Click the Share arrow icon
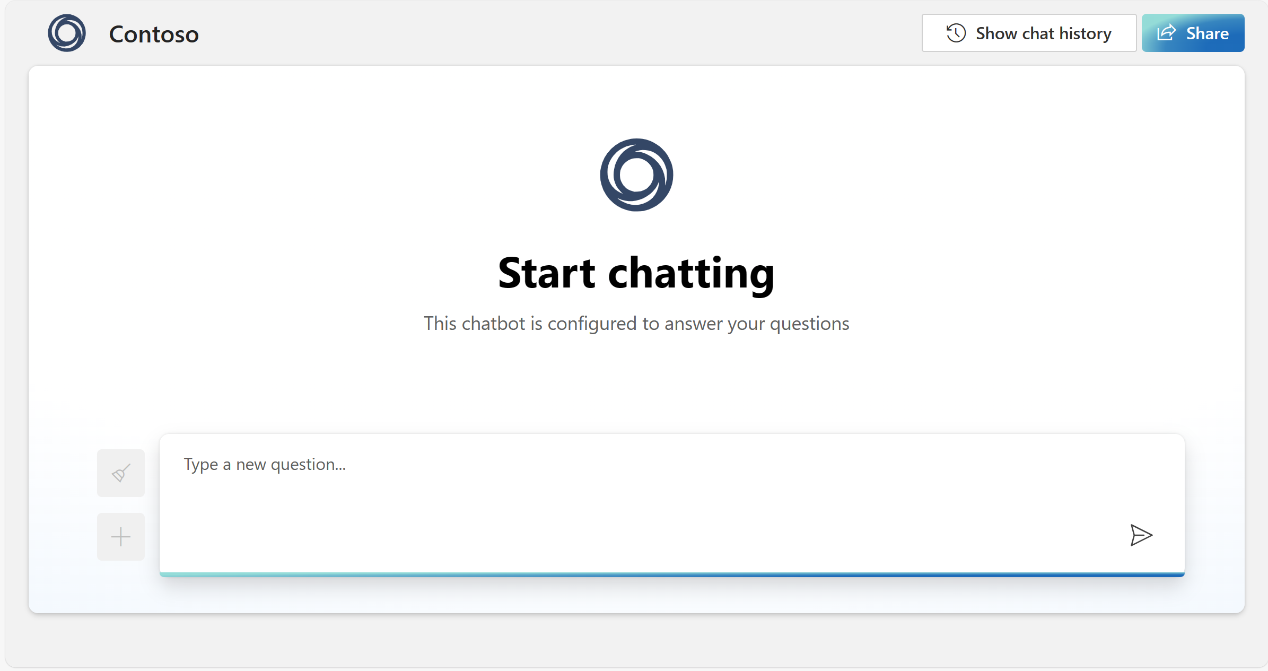Screen dimensions: 1268x671 tap(1166, 33)
